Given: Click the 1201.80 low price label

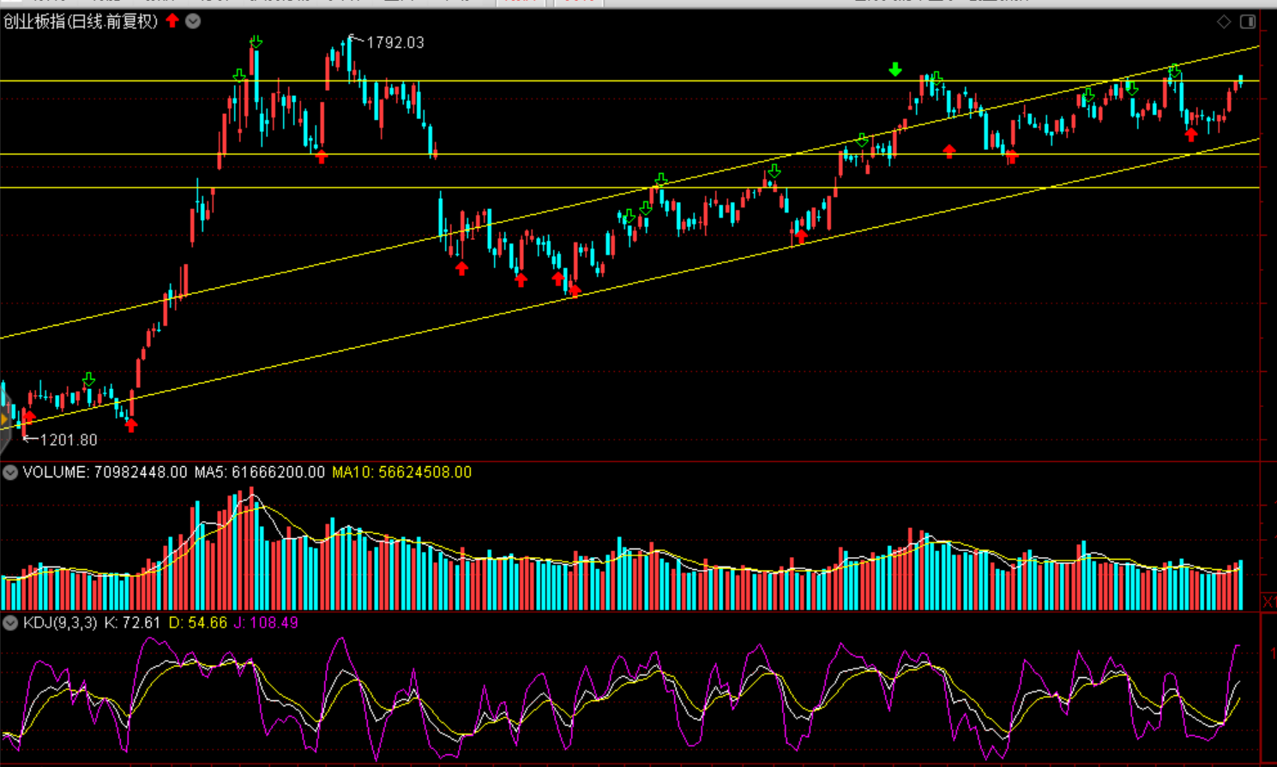Looking at the screenshot, I should (69, 440).
